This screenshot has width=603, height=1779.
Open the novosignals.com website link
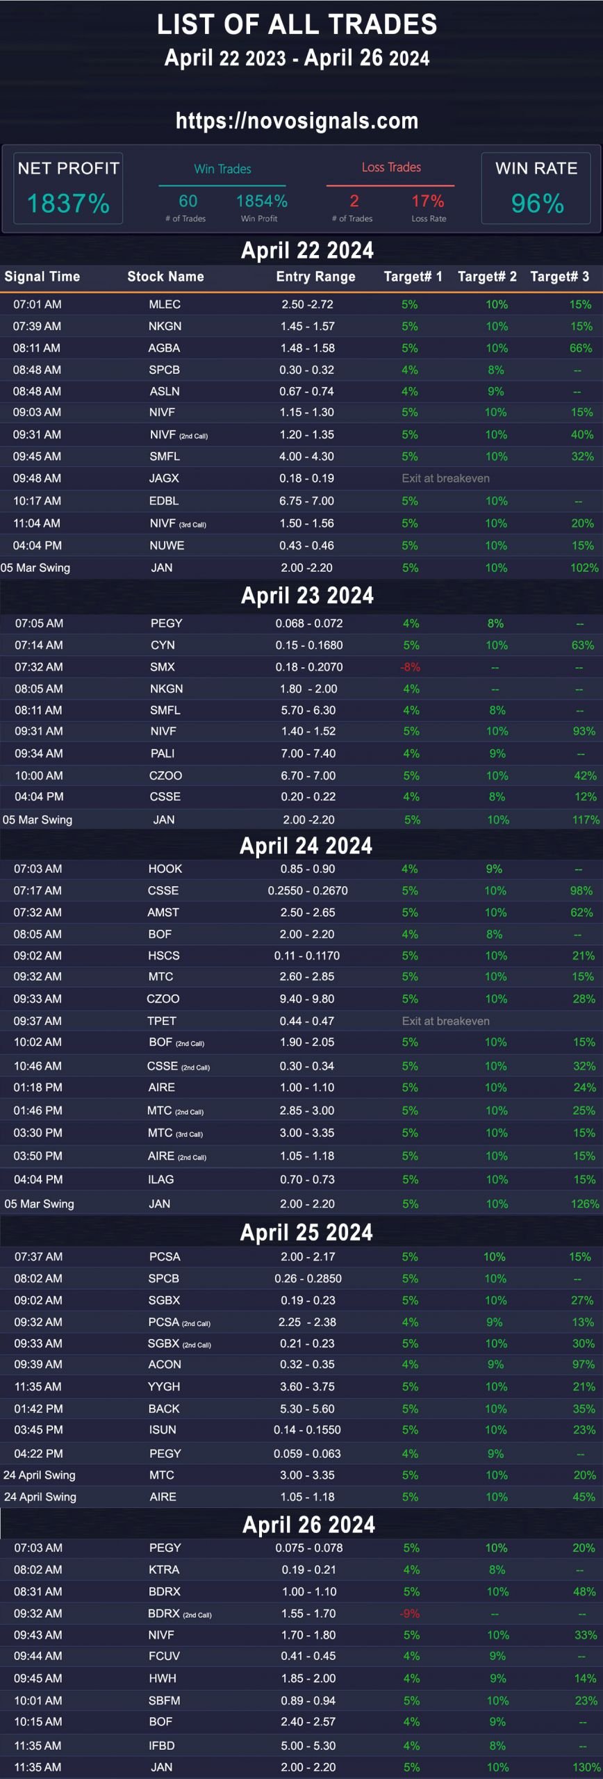(x=297, y=121)
